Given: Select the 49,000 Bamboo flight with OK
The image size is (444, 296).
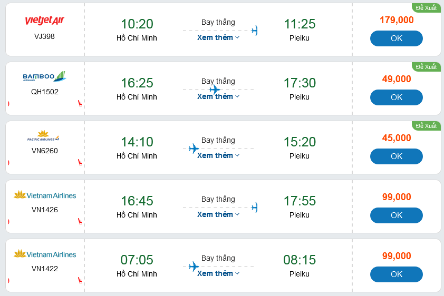Looking at the screenshot, I should point(396,97).
